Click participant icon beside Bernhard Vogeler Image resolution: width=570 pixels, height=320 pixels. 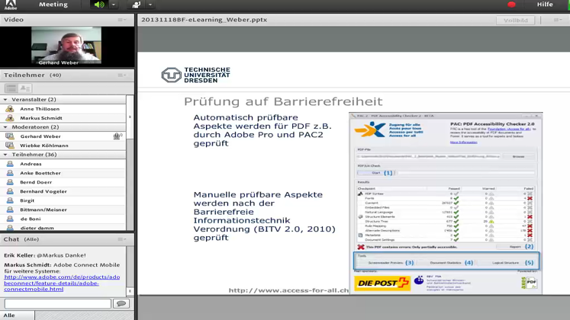(10, 191)
